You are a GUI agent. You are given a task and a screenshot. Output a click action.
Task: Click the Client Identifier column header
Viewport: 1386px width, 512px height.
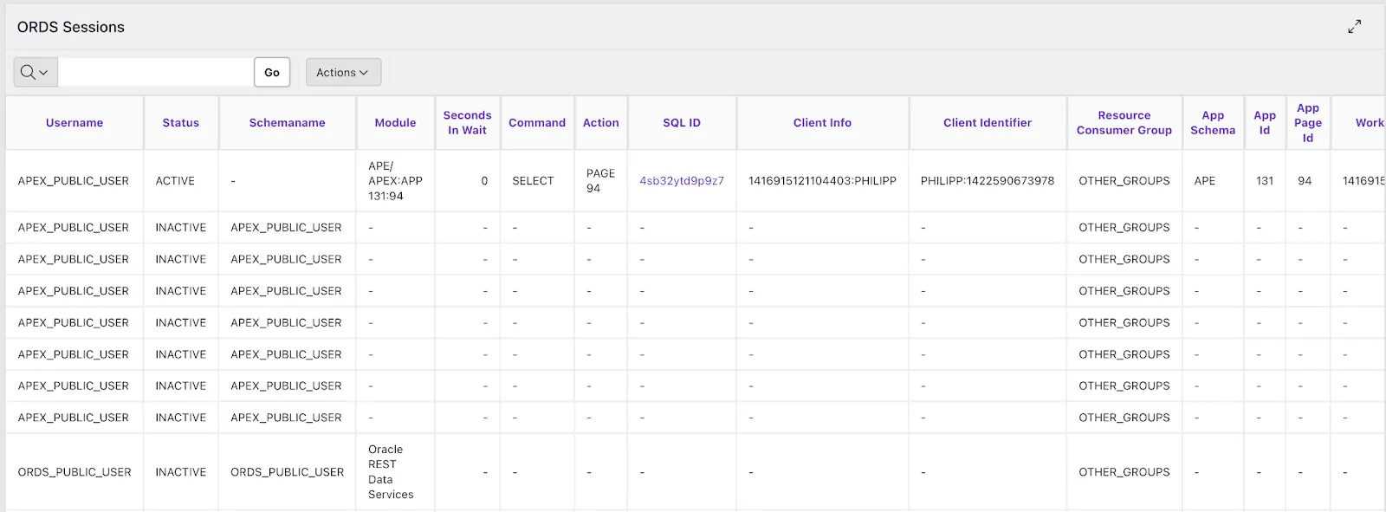click(x=987, y=123)
